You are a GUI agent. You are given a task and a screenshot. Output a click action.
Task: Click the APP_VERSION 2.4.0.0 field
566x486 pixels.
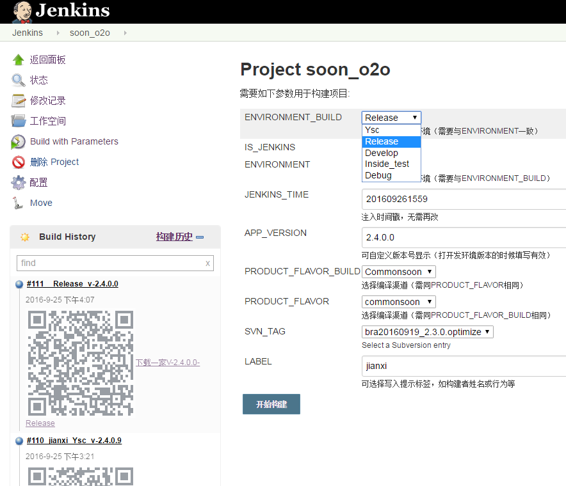coord(464,238)
